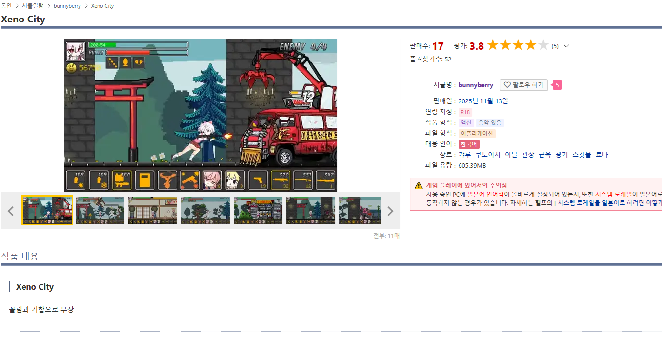Click the heart icon on the follow button
The image size is (662, 340).
click(x=507, y=85)
